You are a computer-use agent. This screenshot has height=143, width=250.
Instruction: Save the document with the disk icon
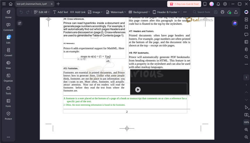216,12
